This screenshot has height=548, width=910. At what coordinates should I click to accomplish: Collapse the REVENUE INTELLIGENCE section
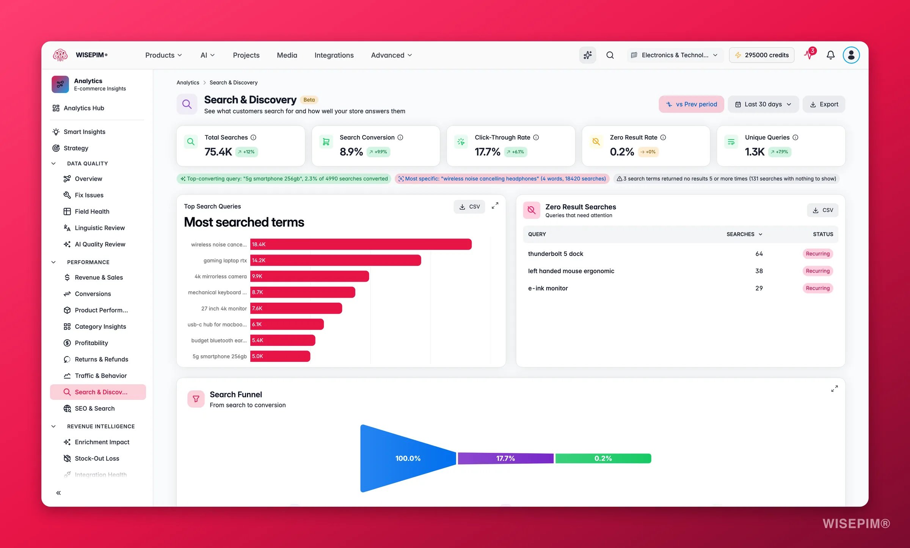pyautogui.click(x=53, y=426)
